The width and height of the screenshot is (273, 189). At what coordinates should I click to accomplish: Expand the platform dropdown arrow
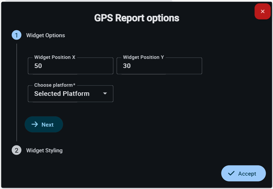[x=105, y=94]
